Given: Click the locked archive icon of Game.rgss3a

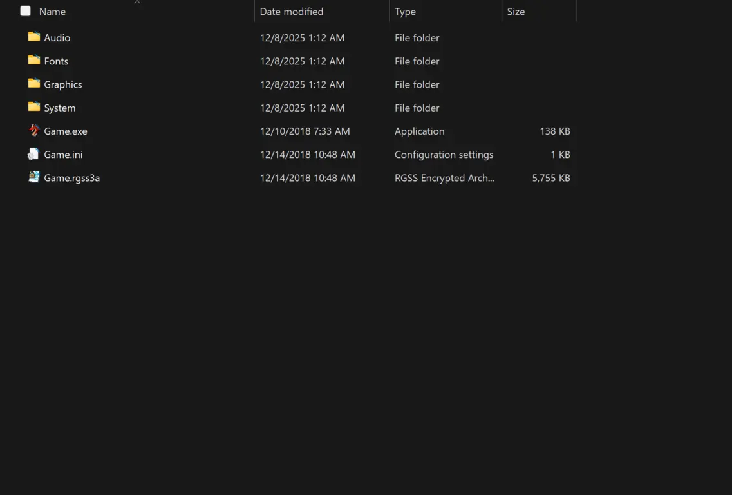Looking at the screenshot, I should click(x=34, y=177).
